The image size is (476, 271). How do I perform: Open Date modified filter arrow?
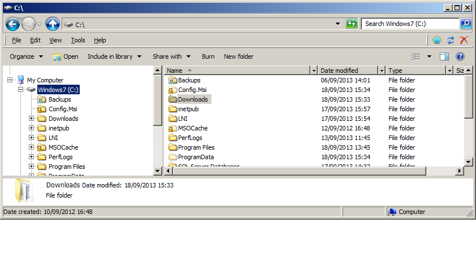(x=382, y=71)
